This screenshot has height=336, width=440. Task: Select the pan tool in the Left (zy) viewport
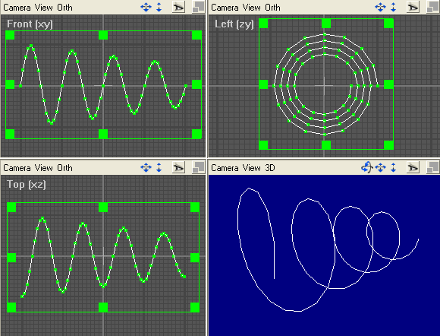tap(380, 7)
